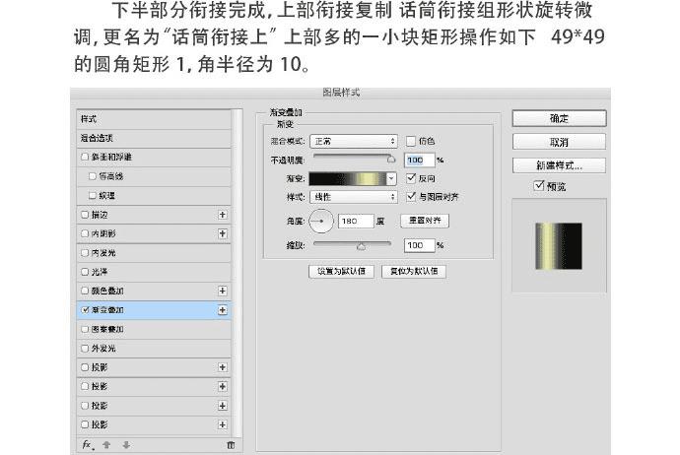
Task: Click the gradient preview thumbnail under 预览
Action: (x=559, y=245)
